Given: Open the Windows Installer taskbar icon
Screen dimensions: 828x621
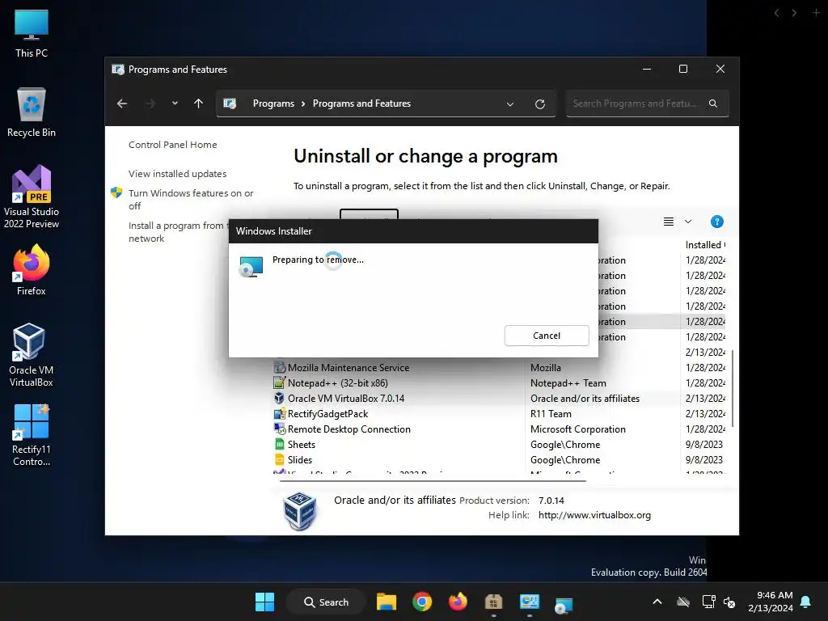Looking at the screenshot, I should coord(564,605).
